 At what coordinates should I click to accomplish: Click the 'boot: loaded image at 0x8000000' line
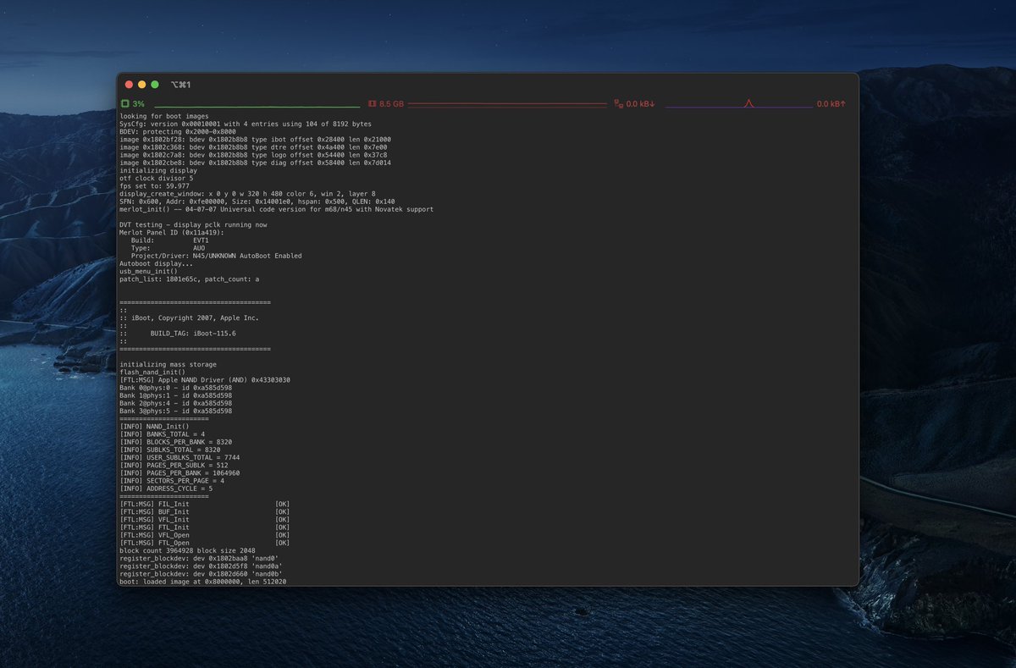pos(203,581)
